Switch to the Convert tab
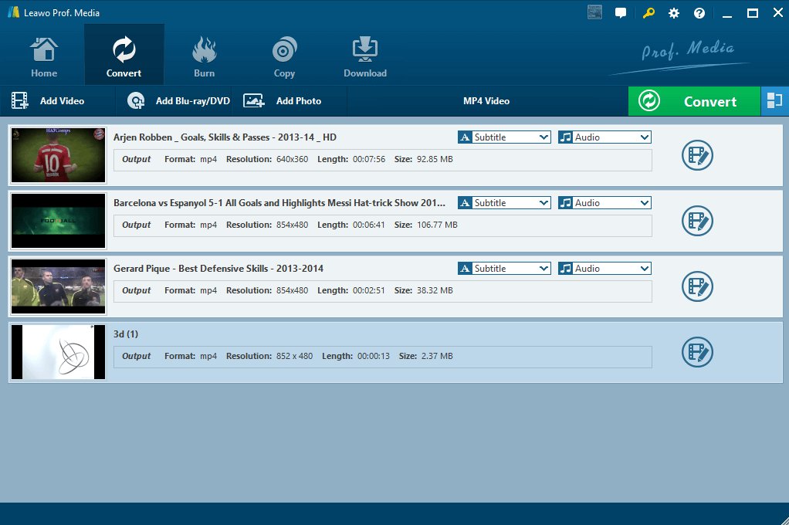Image resolution: width=789 pixels, height=525 pixels. pyautogui.click(x=124, y=54)
